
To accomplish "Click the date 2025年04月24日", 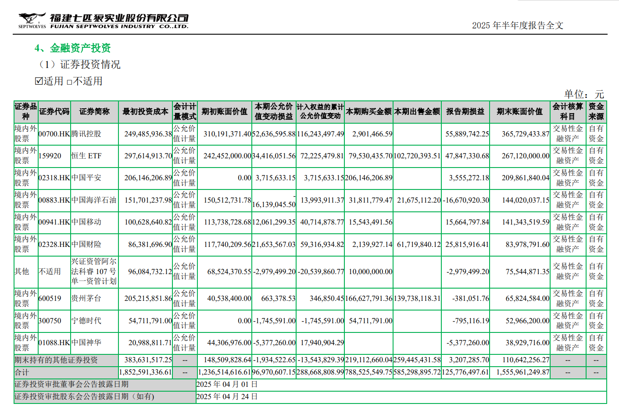I will [227, 396].
